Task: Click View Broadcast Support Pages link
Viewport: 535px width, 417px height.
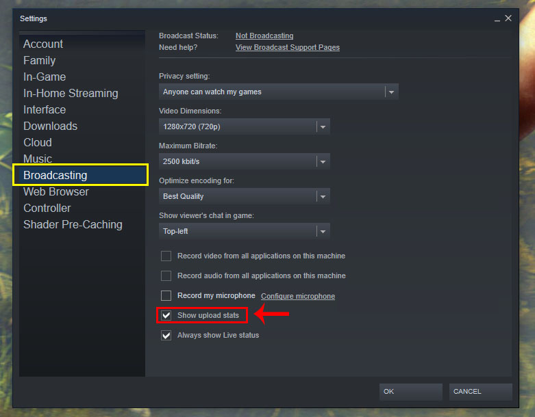Action: [x=288, y=47]
